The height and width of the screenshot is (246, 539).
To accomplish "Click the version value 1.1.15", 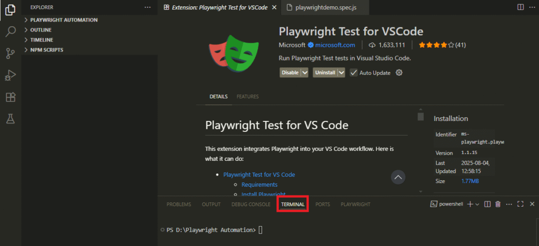I will pyautogui.click(x=470, y=152).
